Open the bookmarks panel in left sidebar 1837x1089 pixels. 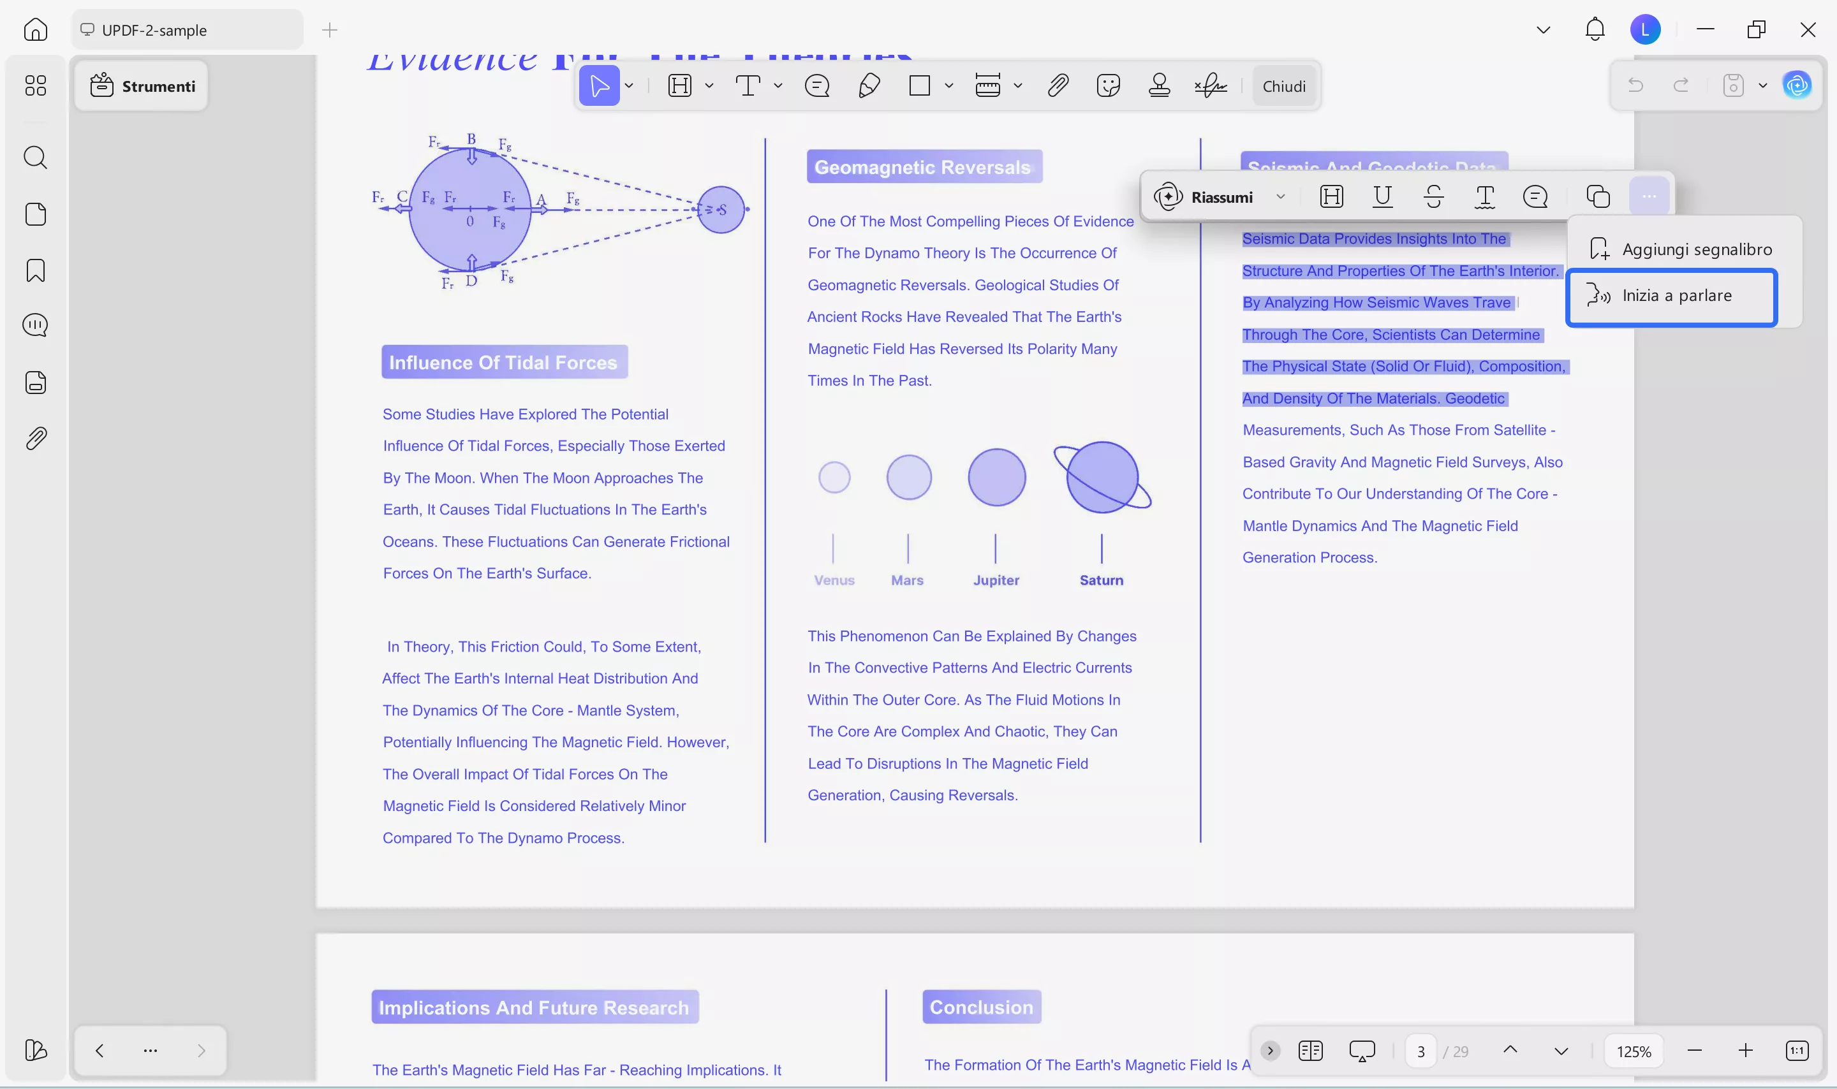click(x=35, y=271)
